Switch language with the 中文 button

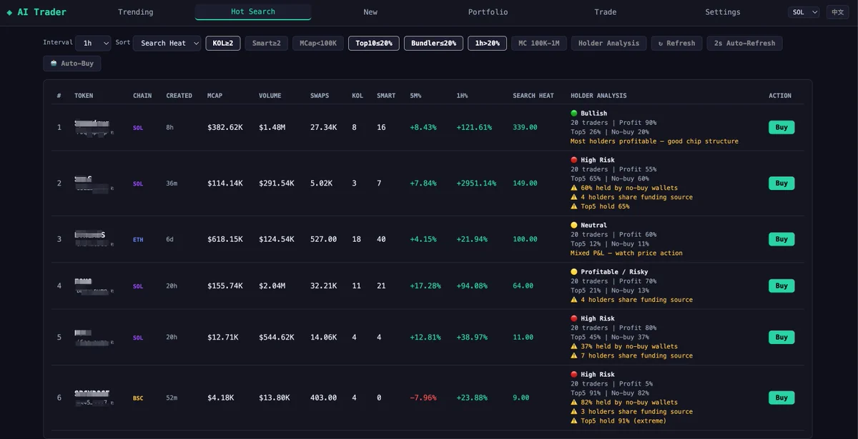(x=837, y=12)
